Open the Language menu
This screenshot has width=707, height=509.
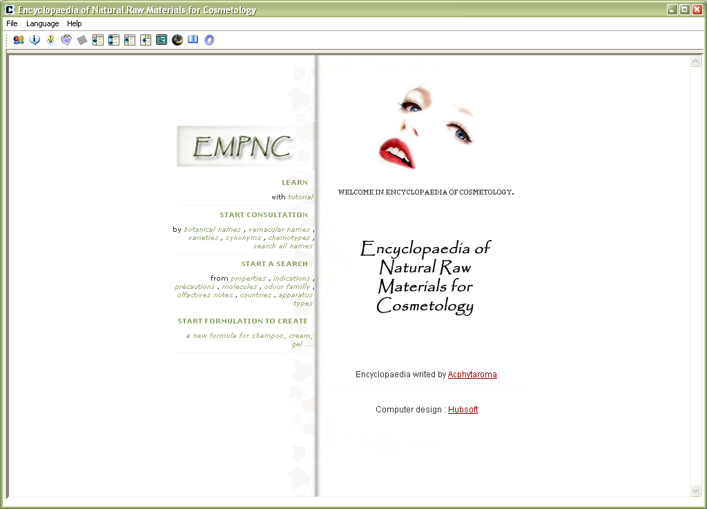pos(42,23)
